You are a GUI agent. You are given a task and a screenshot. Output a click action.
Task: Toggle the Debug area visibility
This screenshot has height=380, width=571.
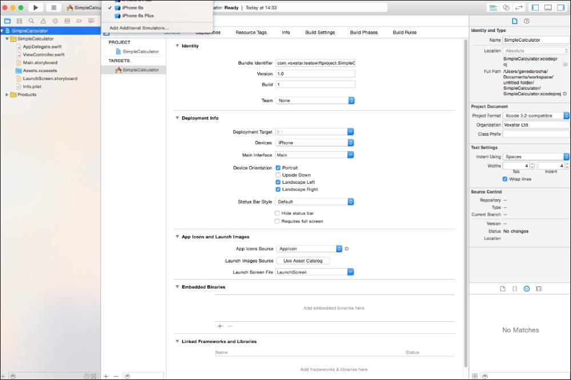(x=548, y=7)
